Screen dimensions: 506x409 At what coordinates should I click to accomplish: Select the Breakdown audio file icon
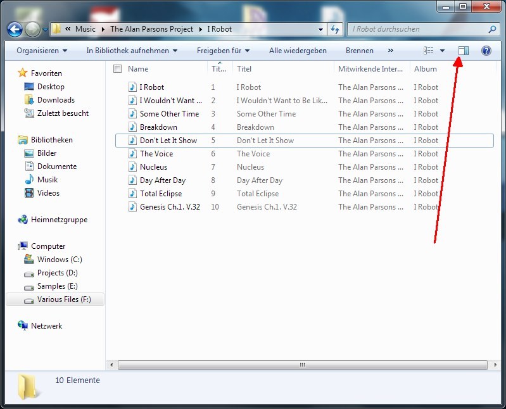132,127
